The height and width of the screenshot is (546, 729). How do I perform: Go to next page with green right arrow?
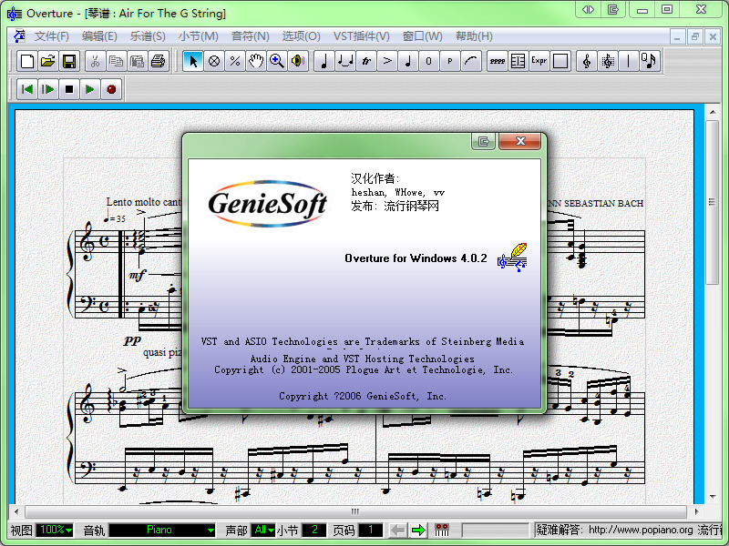[419, 530]
